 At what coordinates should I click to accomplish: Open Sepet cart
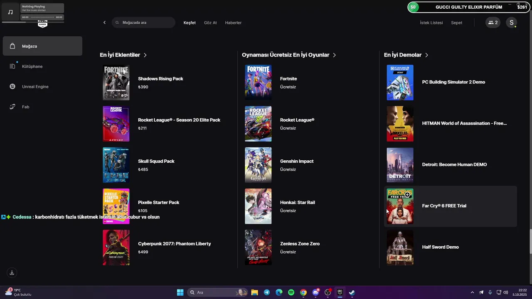pos(457,22)
